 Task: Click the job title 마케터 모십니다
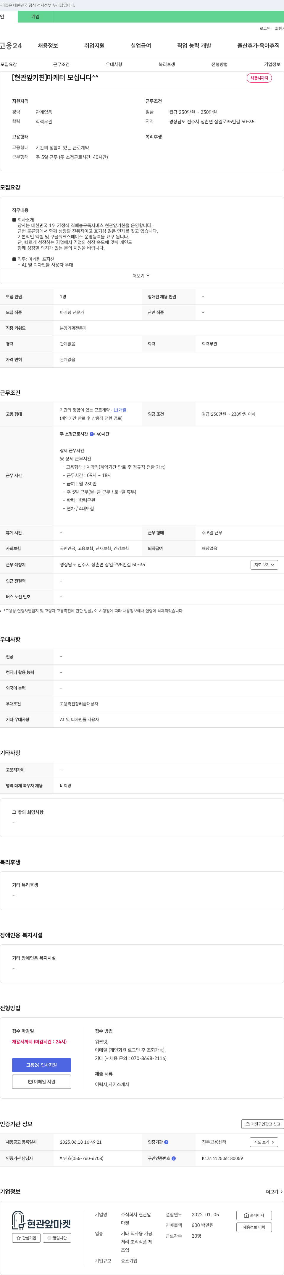click(x=55, y=77)
